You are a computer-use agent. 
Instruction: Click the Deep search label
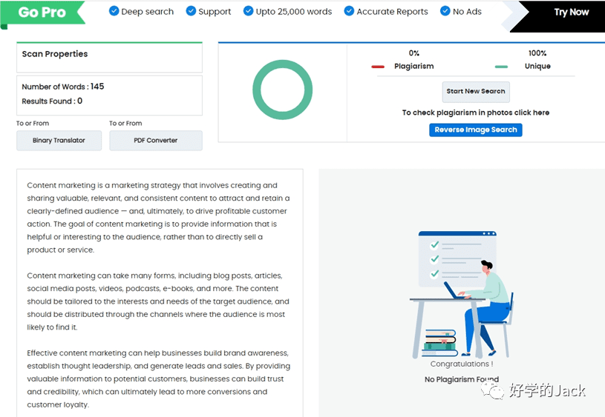pyautogui.click(x=148, y=12)
